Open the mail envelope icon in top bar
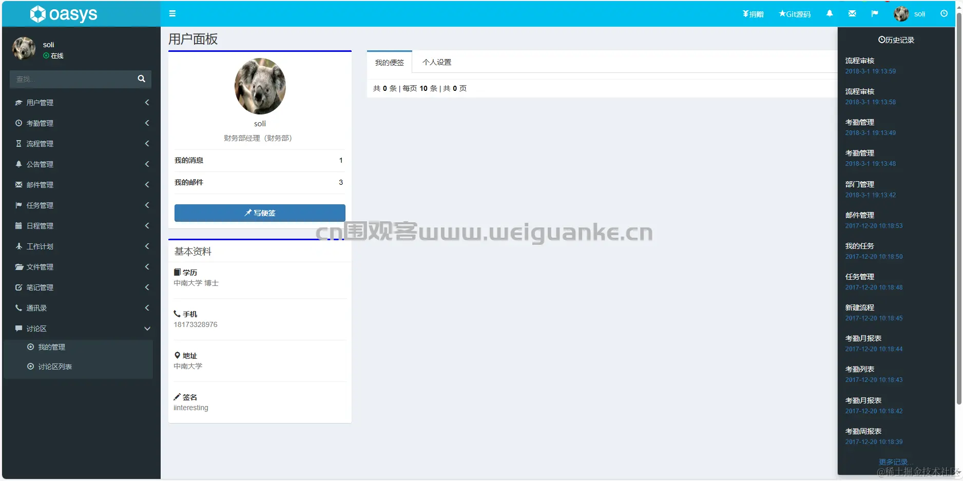 tap(852, 14)
